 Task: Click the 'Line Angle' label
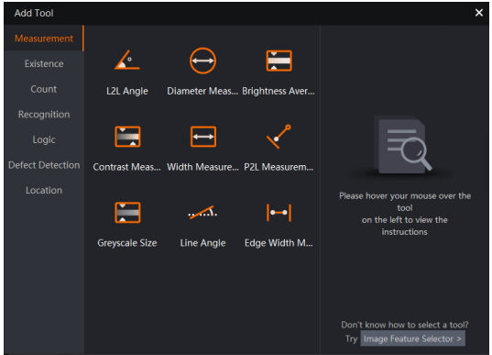point(202,243)
